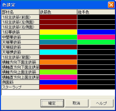Click the 確定 button
The width and height of the screenshot is (116, 111).
52,103
